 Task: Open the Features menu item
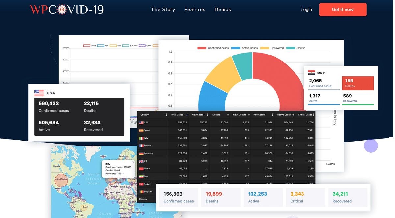click(195, 10)
